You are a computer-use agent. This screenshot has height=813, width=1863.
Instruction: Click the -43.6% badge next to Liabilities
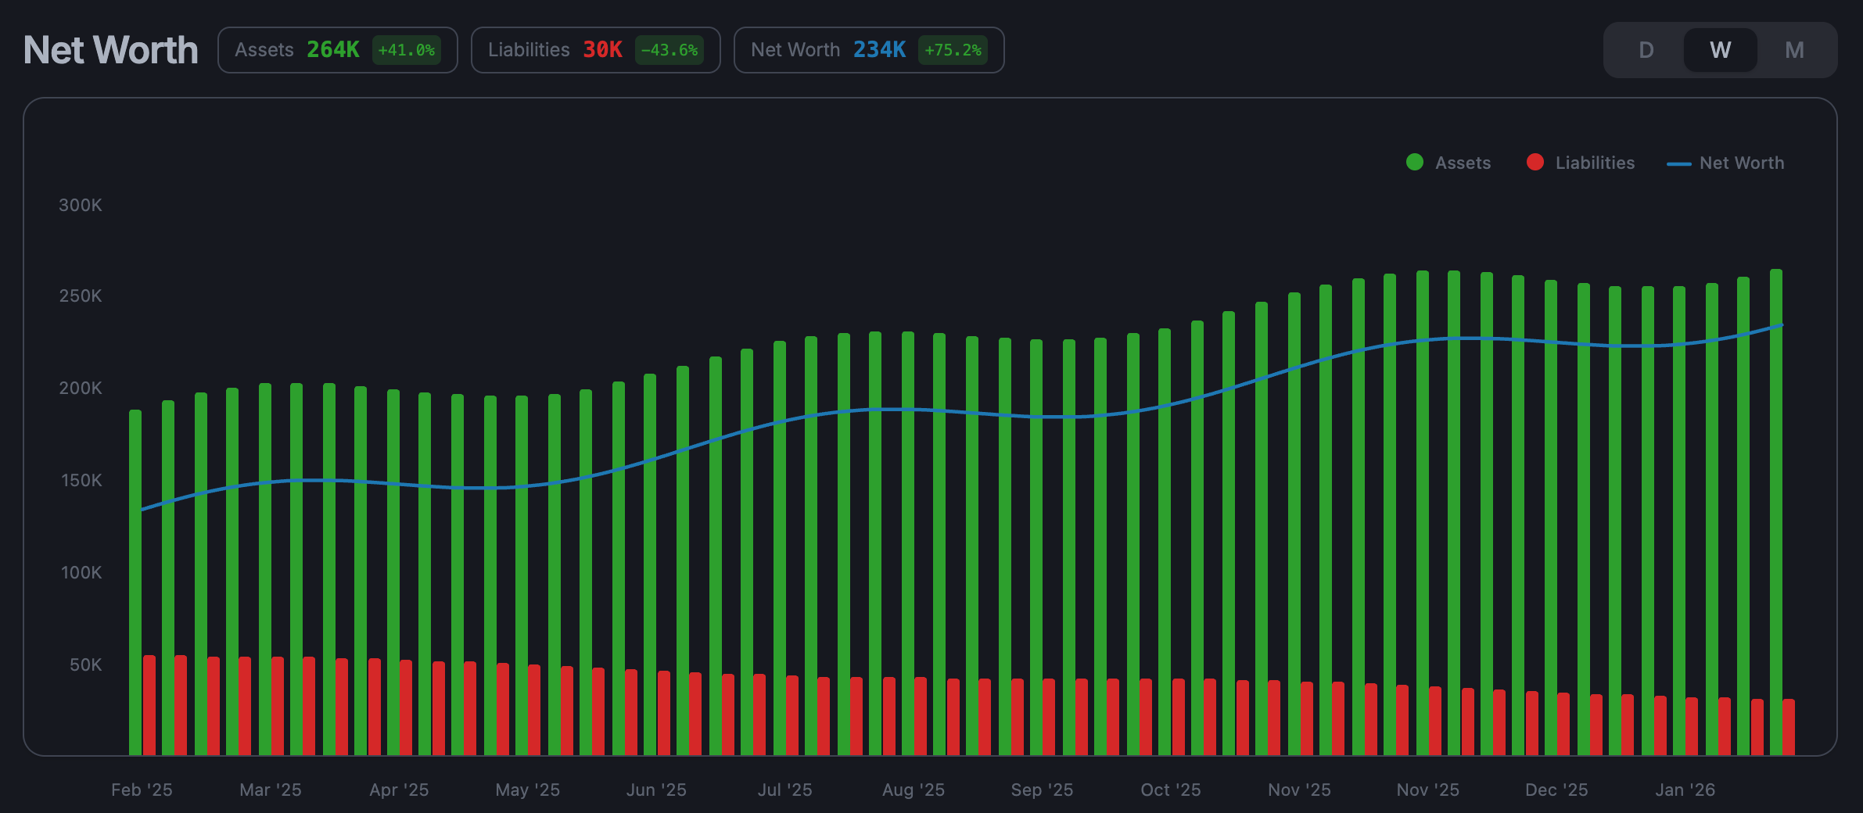click(x=670, y=49)
